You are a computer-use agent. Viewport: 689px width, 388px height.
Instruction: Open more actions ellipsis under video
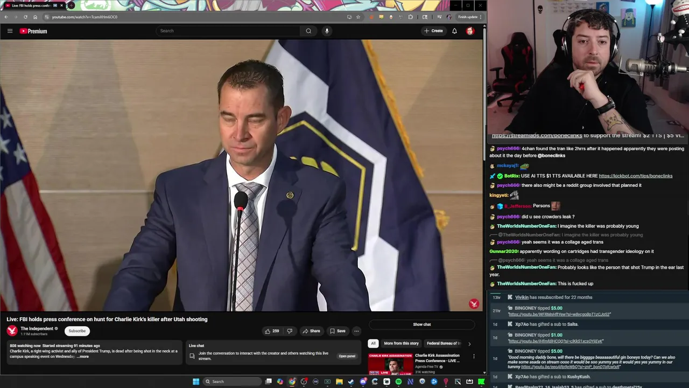[356, 331]
